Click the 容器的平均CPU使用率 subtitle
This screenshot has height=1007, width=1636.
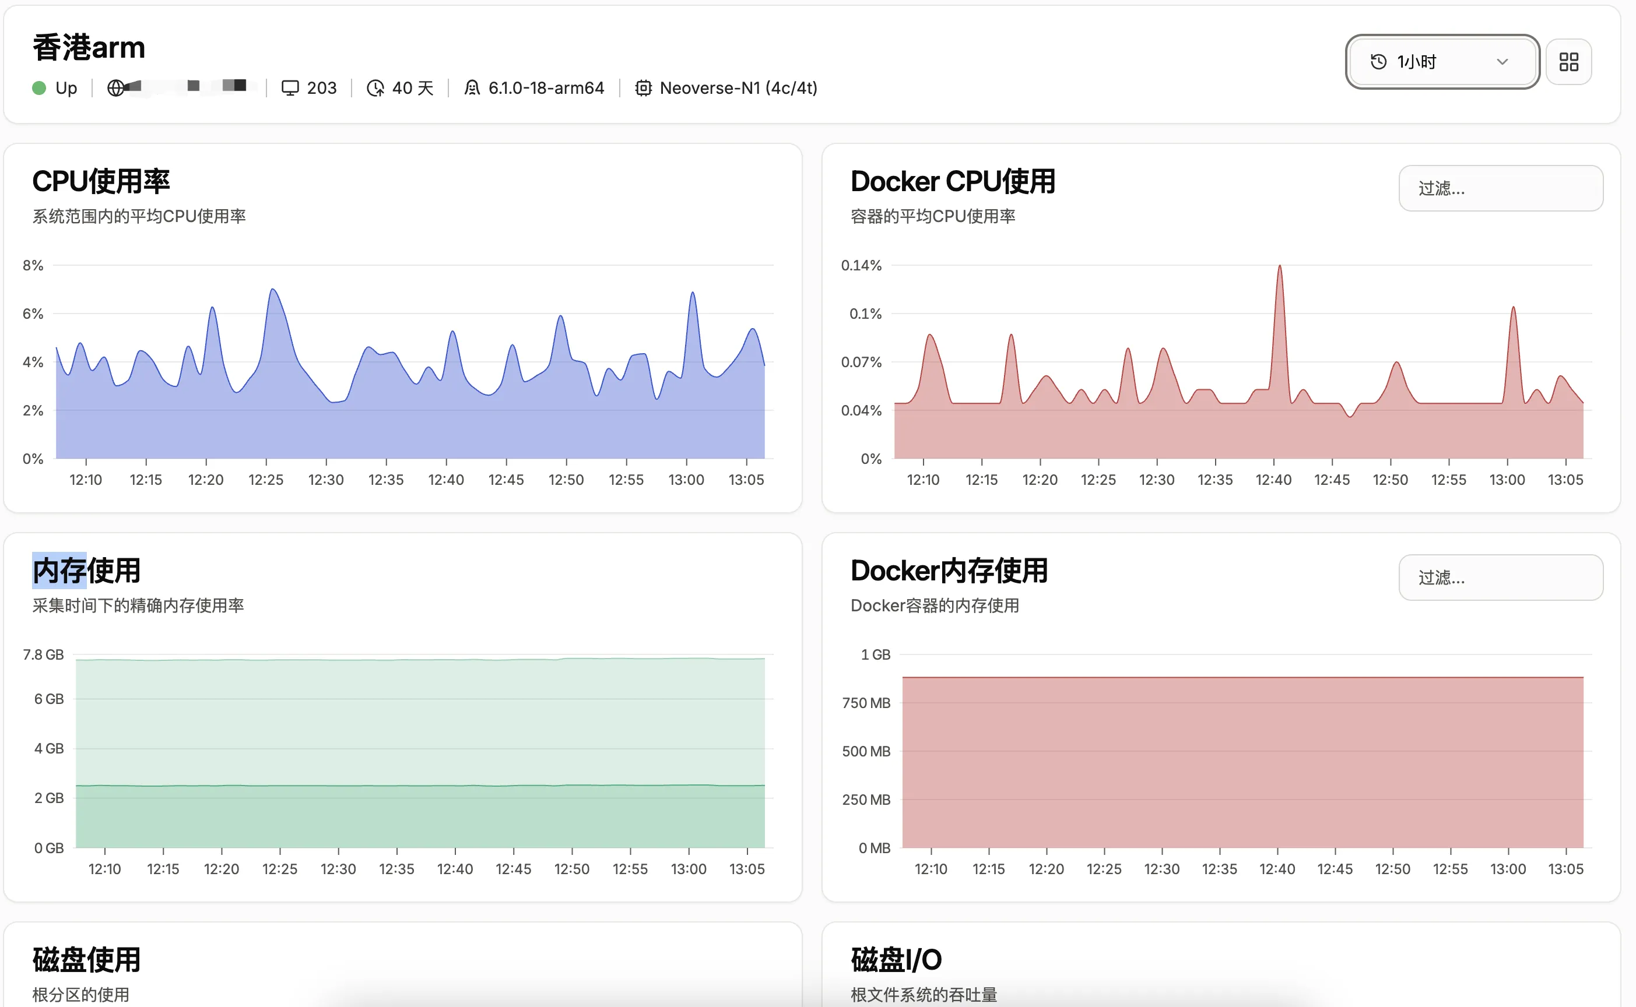tap(933, 216)
